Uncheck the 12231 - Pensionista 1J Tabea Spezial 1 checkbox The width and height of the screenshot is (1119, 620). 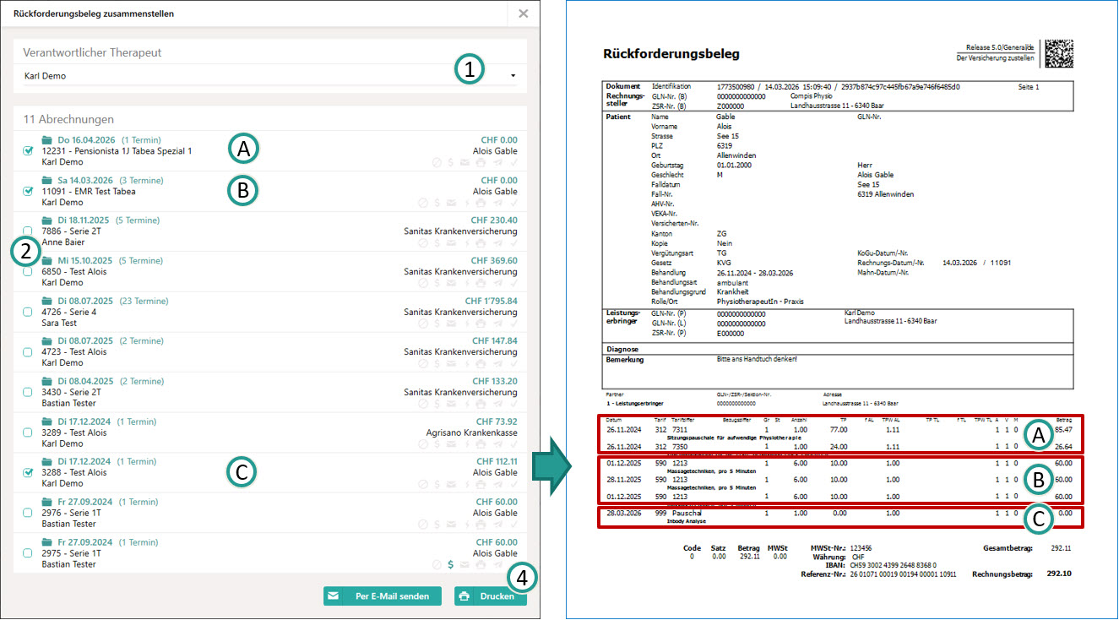pos(28,151)
